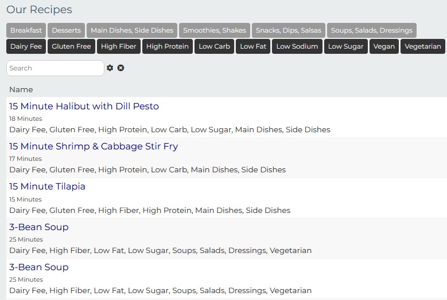Enable the Vegan tag filter
447x300 pixels.
(x=384, y=46)
